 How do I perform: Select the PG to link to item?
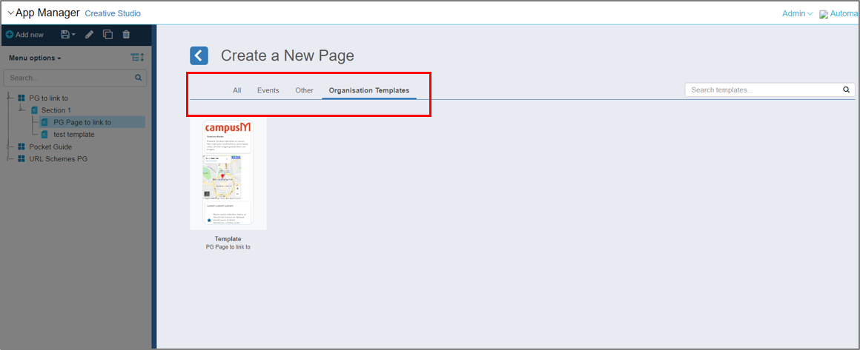pyautogui.click(x=48, y=98)
